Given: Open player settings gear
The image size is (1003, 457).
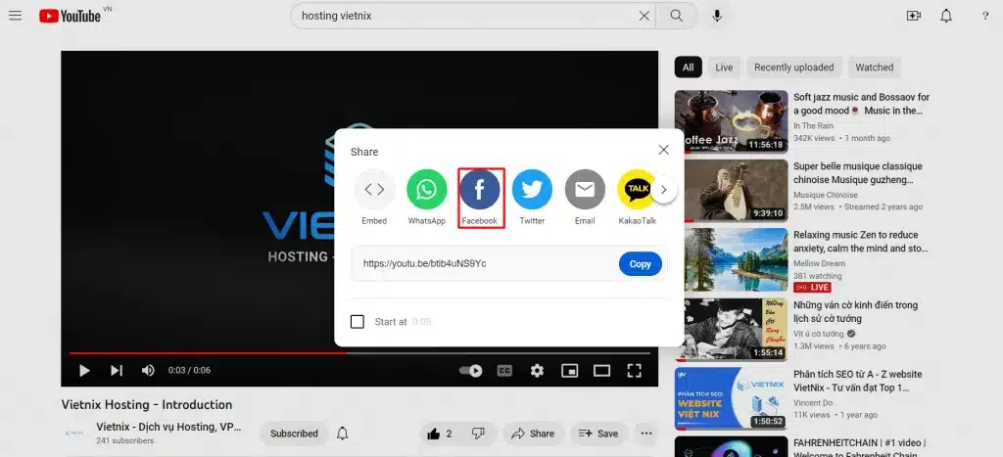Looking at the screenshot, I should click(538, 370).
